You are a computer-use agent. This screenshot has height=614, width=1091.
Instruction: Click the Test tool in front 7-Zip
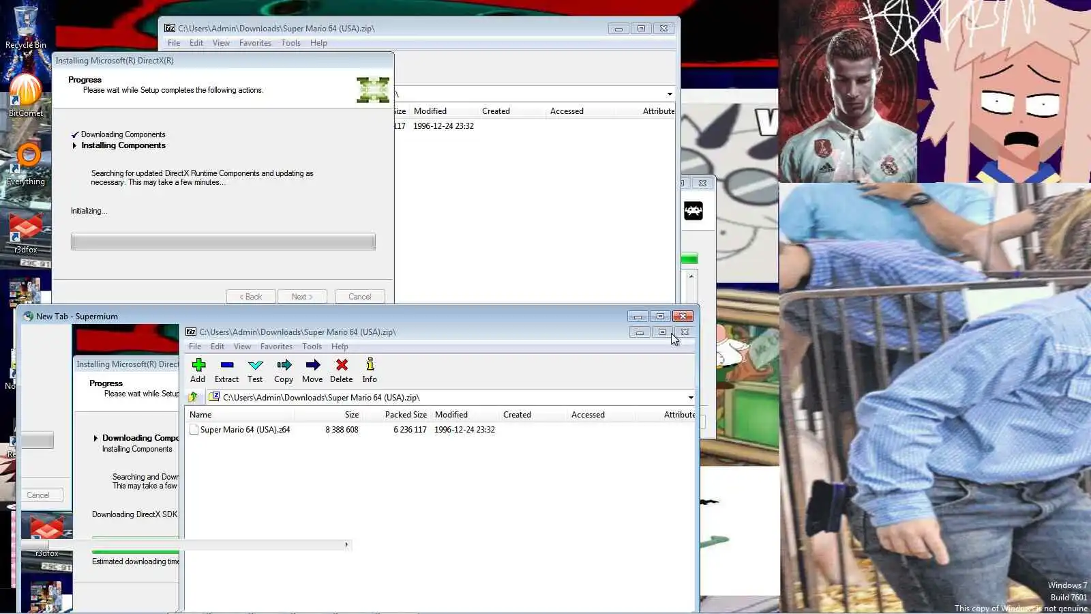click(255, 370)
